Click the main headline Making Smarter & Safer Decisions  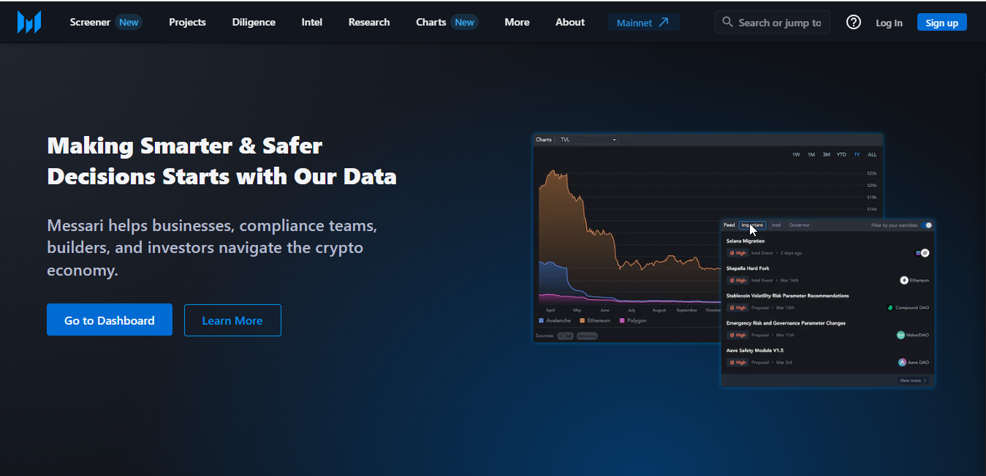(221, 161)
